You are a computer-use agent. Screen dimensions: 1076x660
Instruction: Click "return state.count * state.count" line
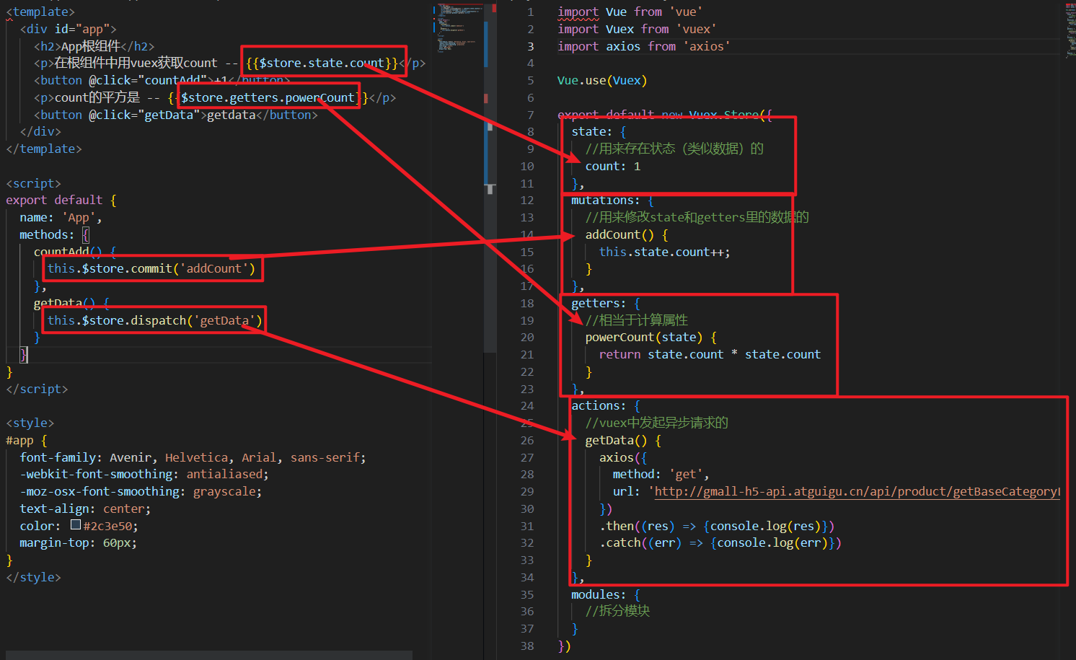(x=710, y=354)
